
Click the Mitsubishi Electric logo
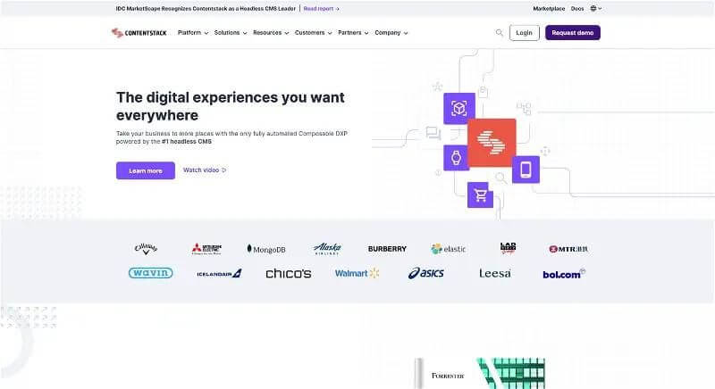tap(206, 249)
